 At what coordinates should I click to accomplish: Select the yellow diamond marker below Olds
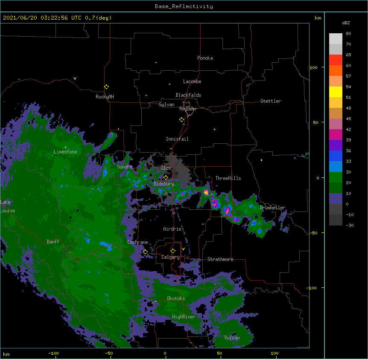[166, 178]
